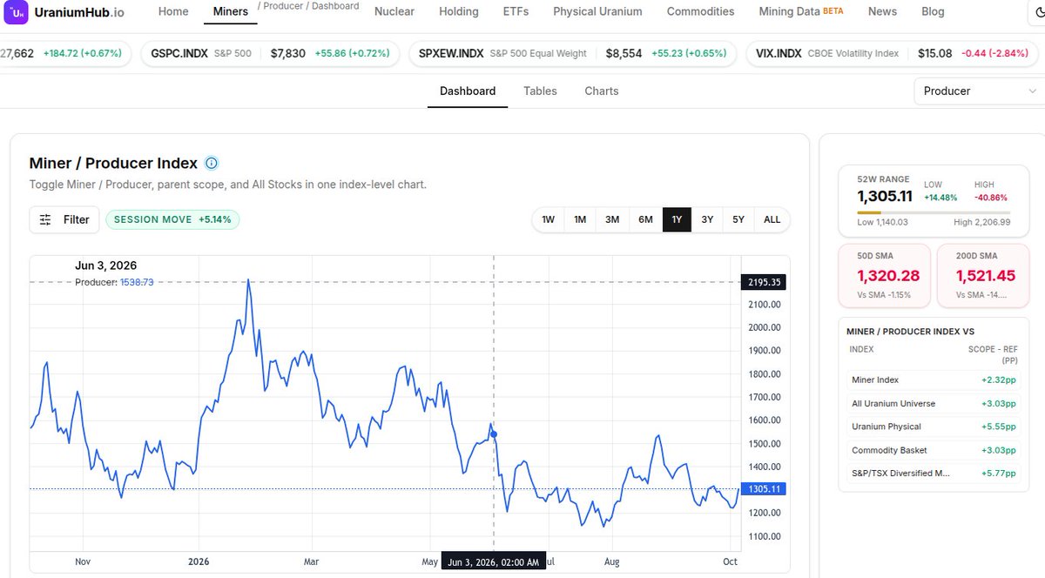Screen dimensions: 1045x578
Task: Click the 2195.35 crosshair price label
Action: coord(763,281)
